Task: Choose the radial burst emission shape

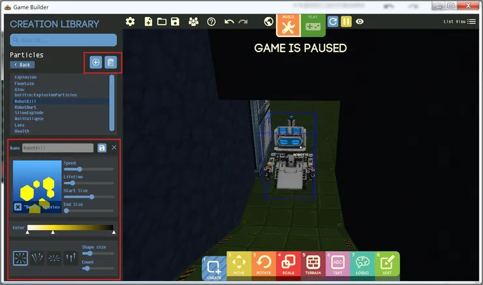Action: pyautogui.click(x=20, y=258)
